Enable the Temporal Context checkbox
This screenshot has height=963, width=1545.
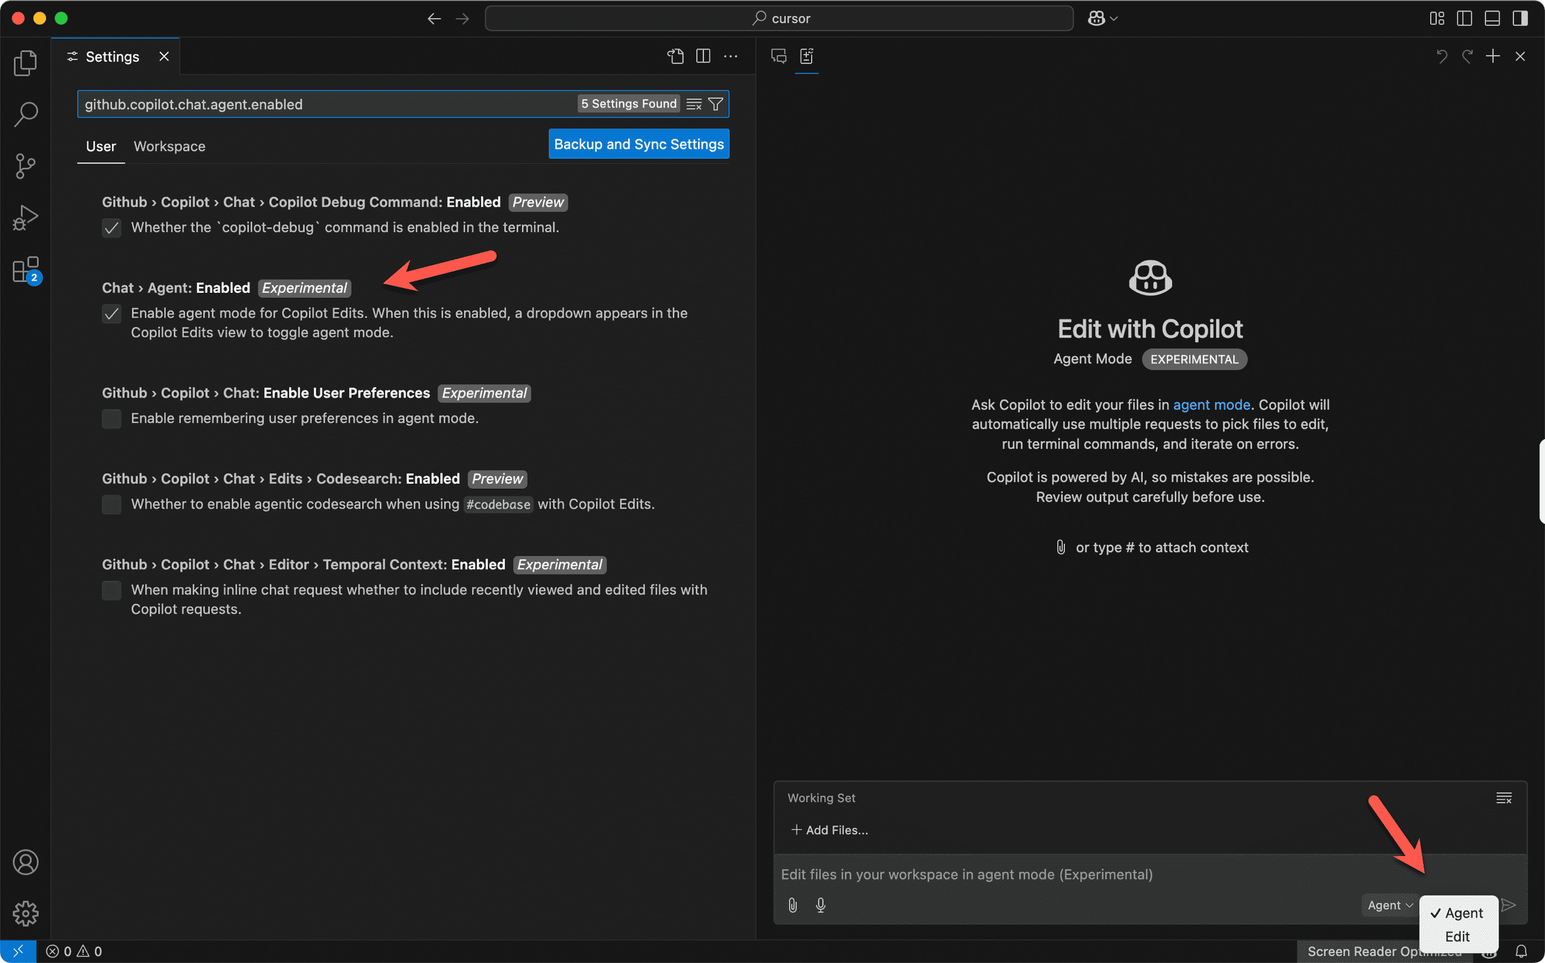pos(111,590)
